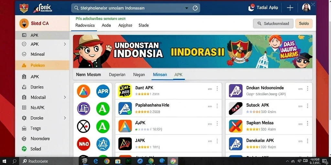Click the Tadal Apip header button

[x=263, y=8]
